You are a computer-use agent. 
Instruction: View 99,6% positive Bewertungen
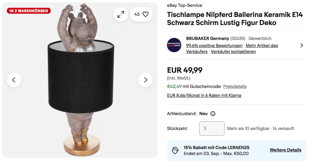tap(214, 46)
